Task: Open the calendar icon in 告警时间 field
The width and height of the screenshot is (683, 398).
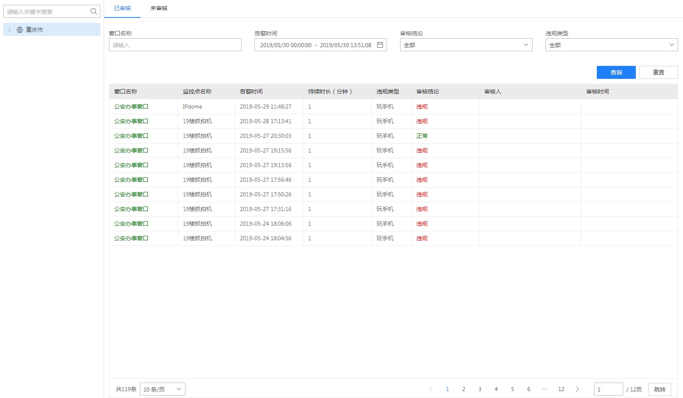Action: point(380,45)
